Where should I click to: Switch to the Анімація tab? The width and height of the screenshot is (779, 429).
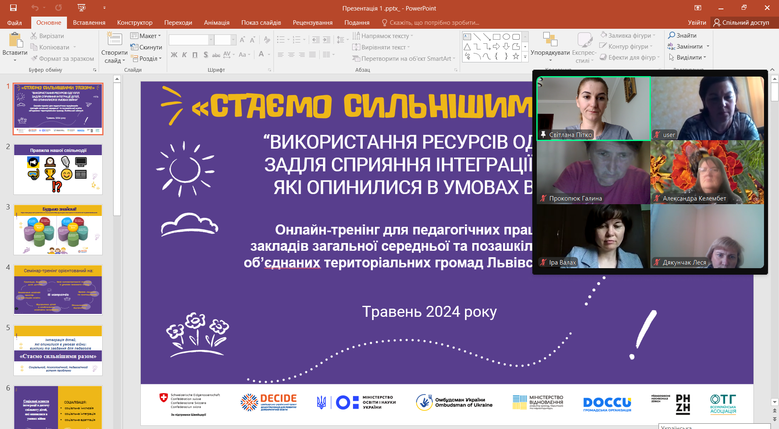point(217,23)
